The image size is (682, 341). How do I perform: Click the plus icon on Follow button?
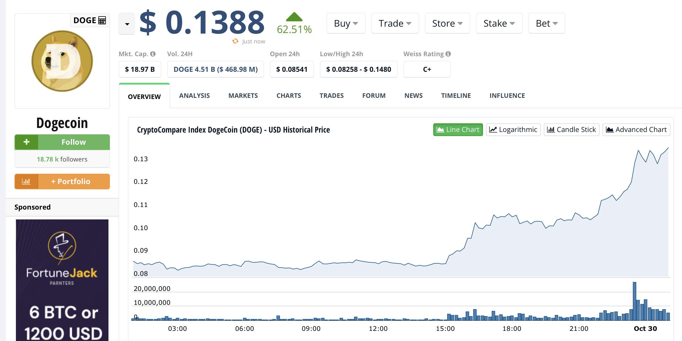tap(27, 142)
